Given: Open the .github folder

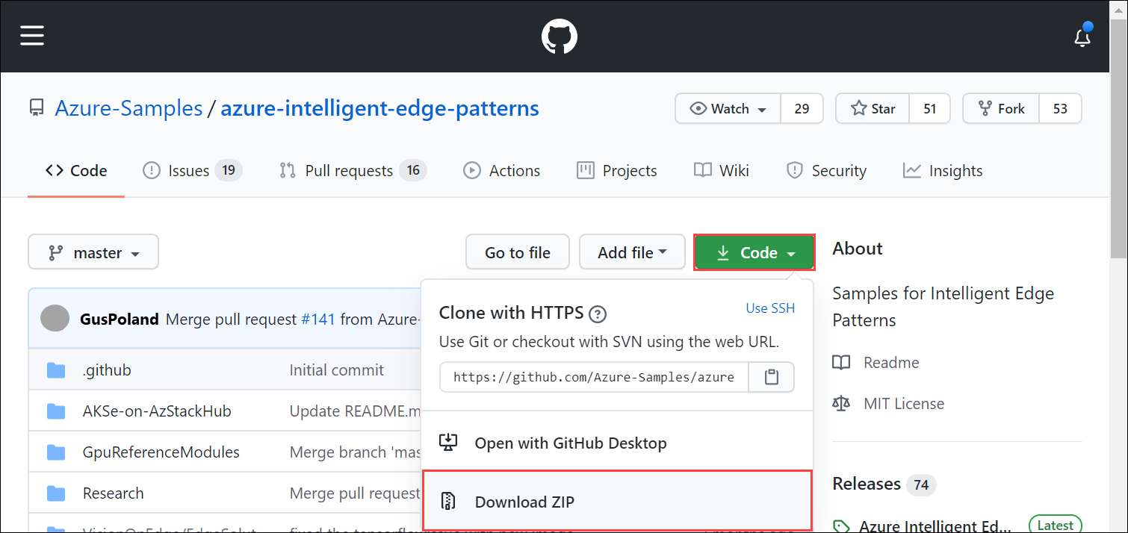Looking at the screenshot, I should 107,370.
